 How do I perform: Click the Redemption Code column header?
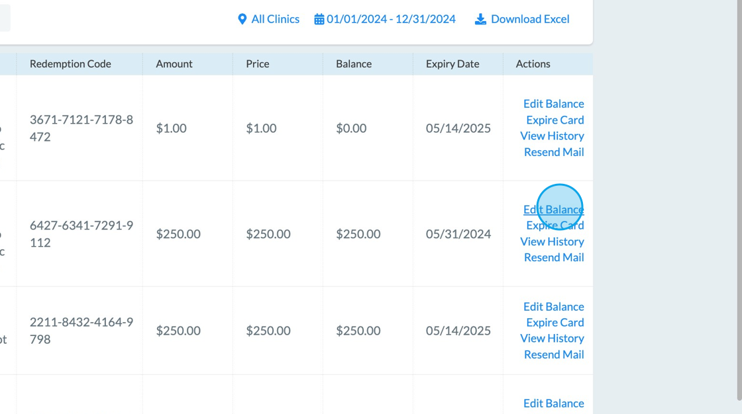click(x=70, y=63)
